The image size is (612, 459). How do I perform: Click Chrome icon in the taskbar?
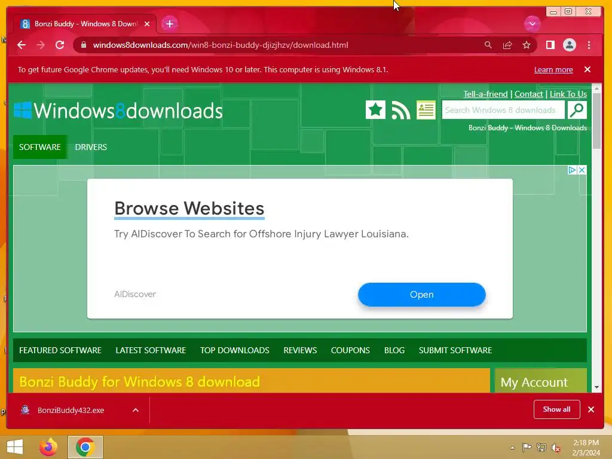[85, 447]
